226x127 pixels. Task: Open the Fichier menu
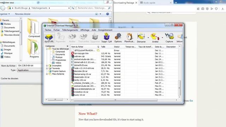click(56, 30)
